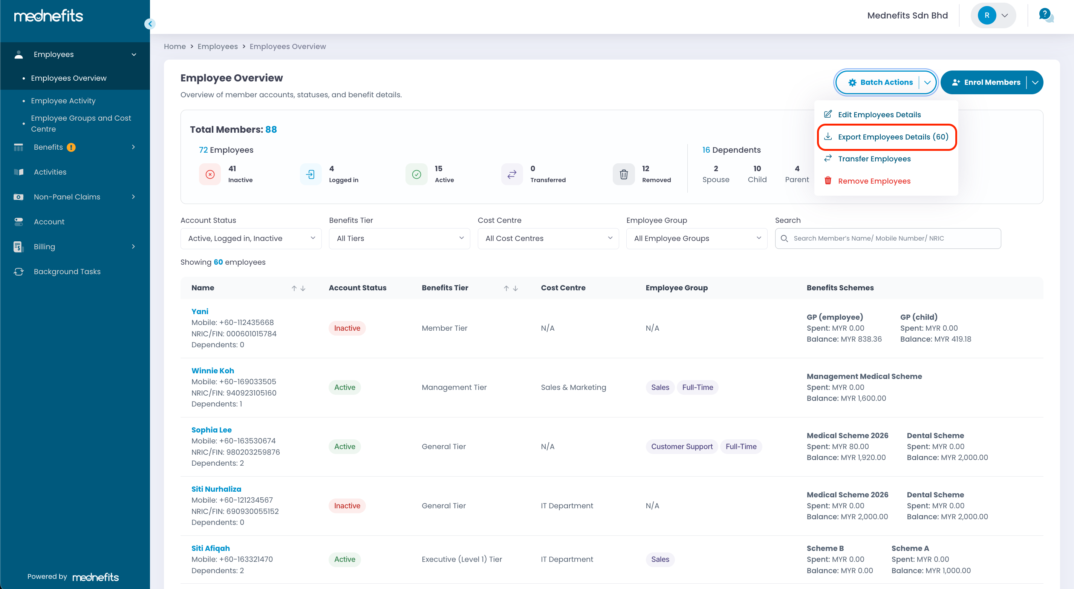Open the Account Status filter dropdown
1074x589 pixels.
[251, 239]
